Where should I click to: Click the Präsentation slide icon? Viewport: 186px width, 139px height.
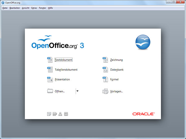click(x=50, y=79)
